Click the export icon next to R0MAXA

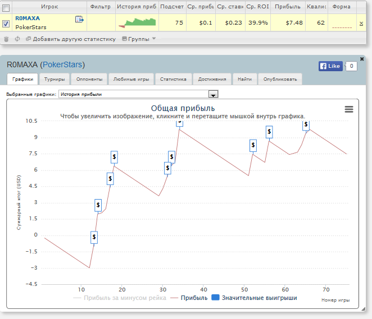(79, 19)
